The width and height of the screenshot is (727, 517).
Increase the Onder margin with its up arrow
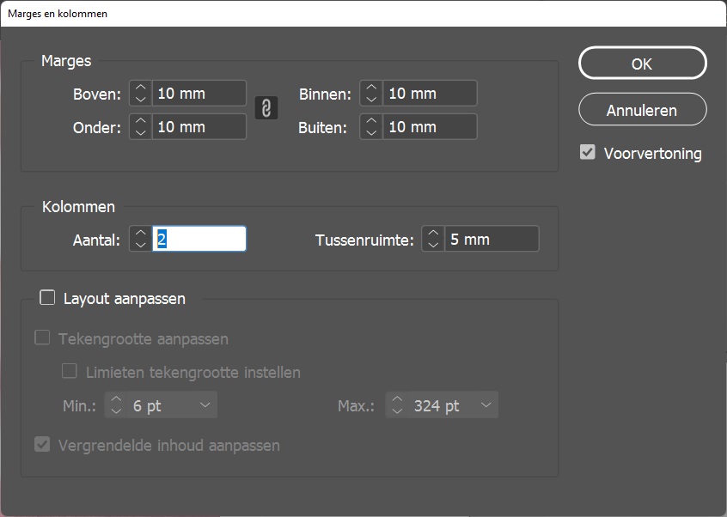(x=140, y=121)
